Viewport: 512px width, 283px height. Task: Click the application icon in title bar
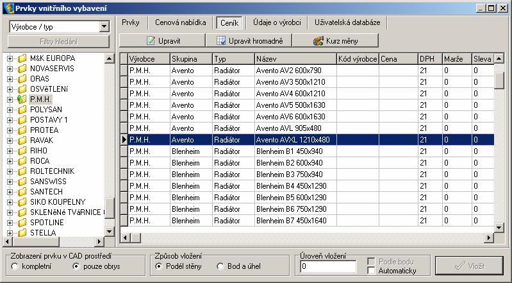tap(8, 8)
